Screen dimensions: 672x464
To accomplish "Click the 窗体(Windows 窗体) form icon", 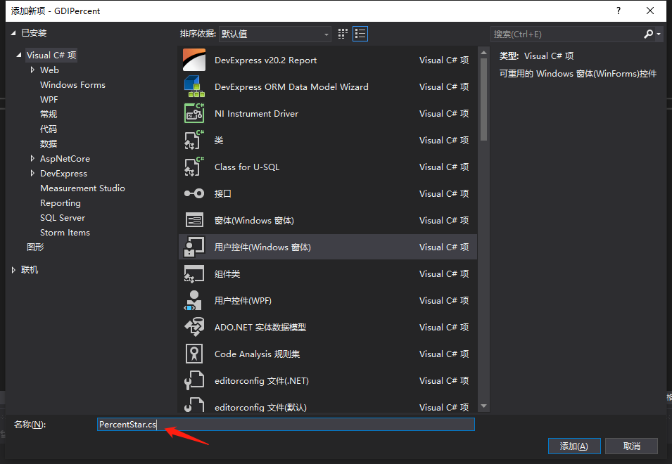I will (194, 221).
